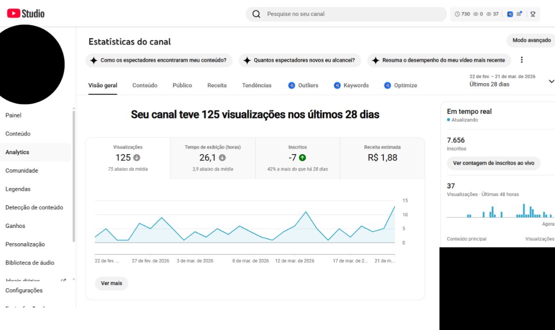Select the Tempo de exibição (horas) metric card
555x330 pixels.
click(213, 158)
